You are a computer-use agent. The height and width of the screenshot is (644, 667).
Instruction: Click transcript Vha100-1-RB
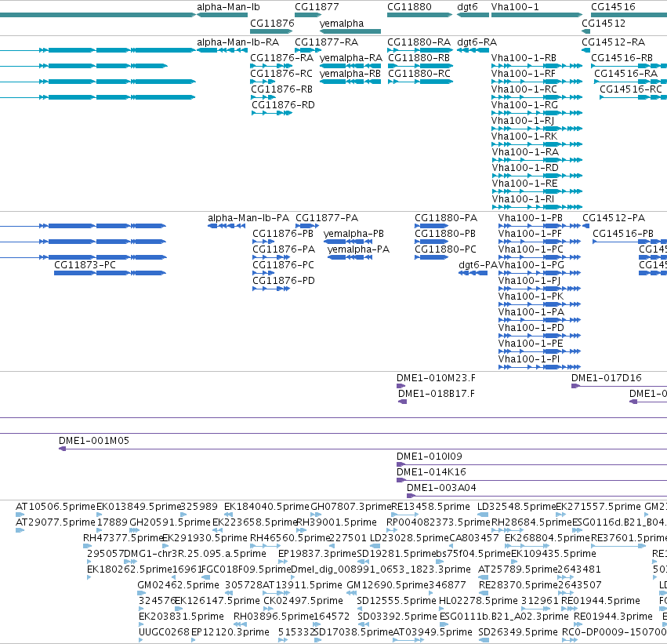524,58
